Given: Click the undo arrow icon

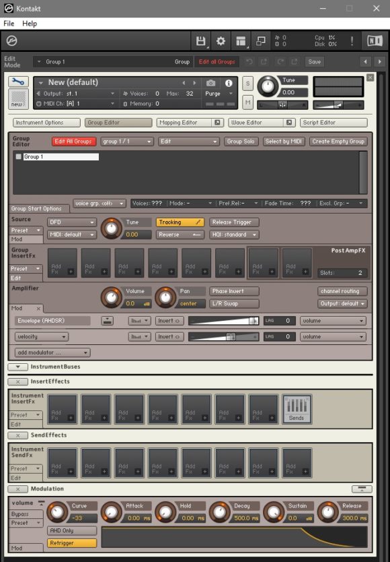Looking at the screenshot, I should pyautogui.click(x=249, y=61).
